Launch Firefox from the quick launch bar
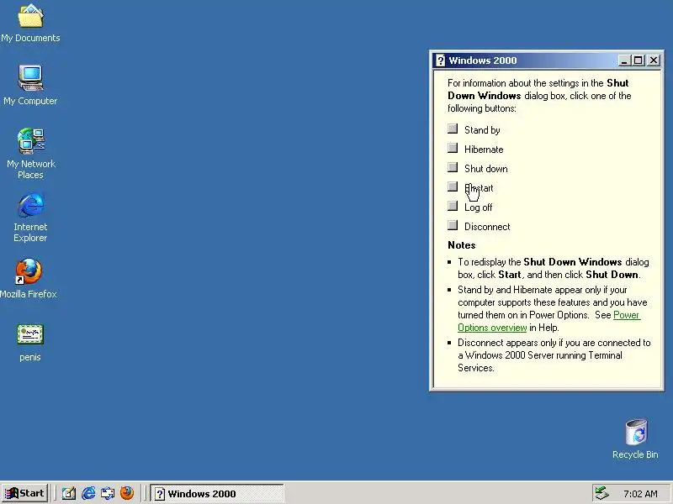673x504 pixels. click(127, 493)
